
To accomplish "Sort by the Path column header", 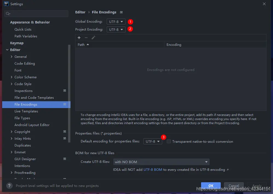I will (120, 45).
